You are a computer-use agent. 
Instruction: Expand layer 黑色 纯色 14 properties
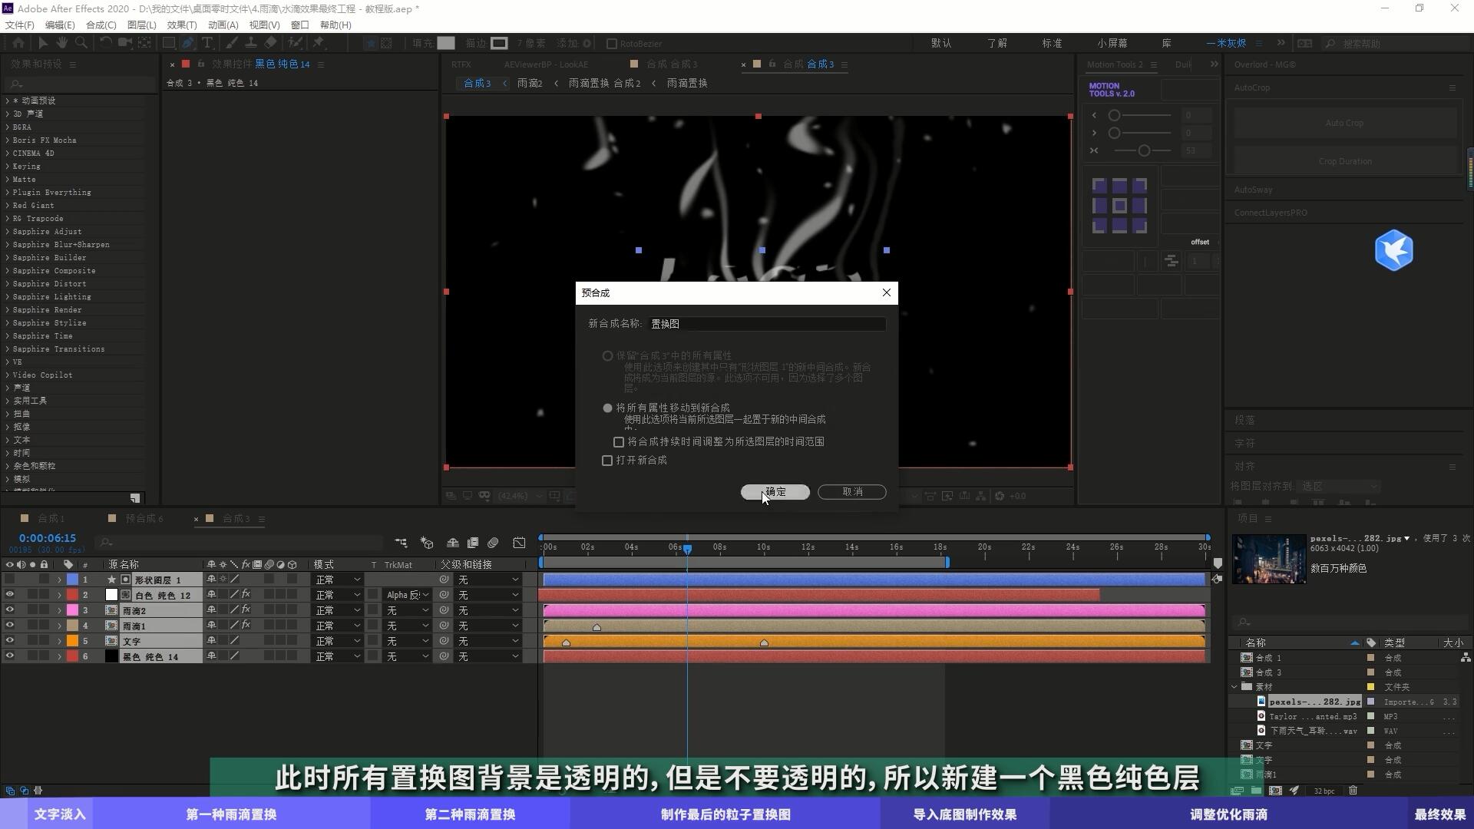click(x=59, y=656)
